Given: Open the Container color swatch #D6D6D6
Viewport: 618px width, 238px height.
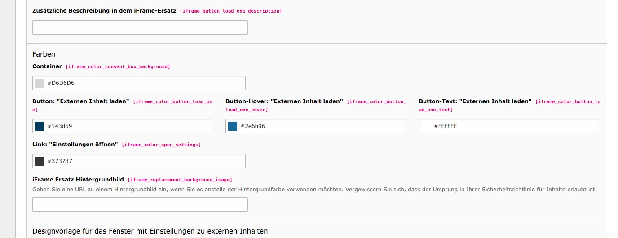Looking at the screenshot, I should point(40,83).
